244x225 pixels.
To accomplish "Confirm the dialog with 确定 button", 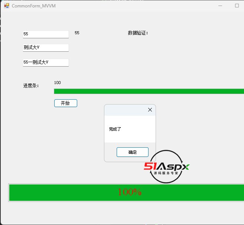I will [x=133, y=152].
